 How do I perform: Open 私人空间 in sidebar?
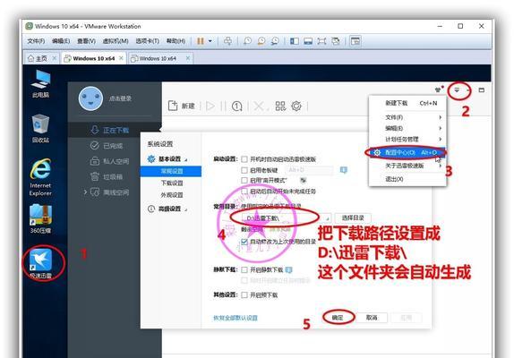(x=114, y=161)
